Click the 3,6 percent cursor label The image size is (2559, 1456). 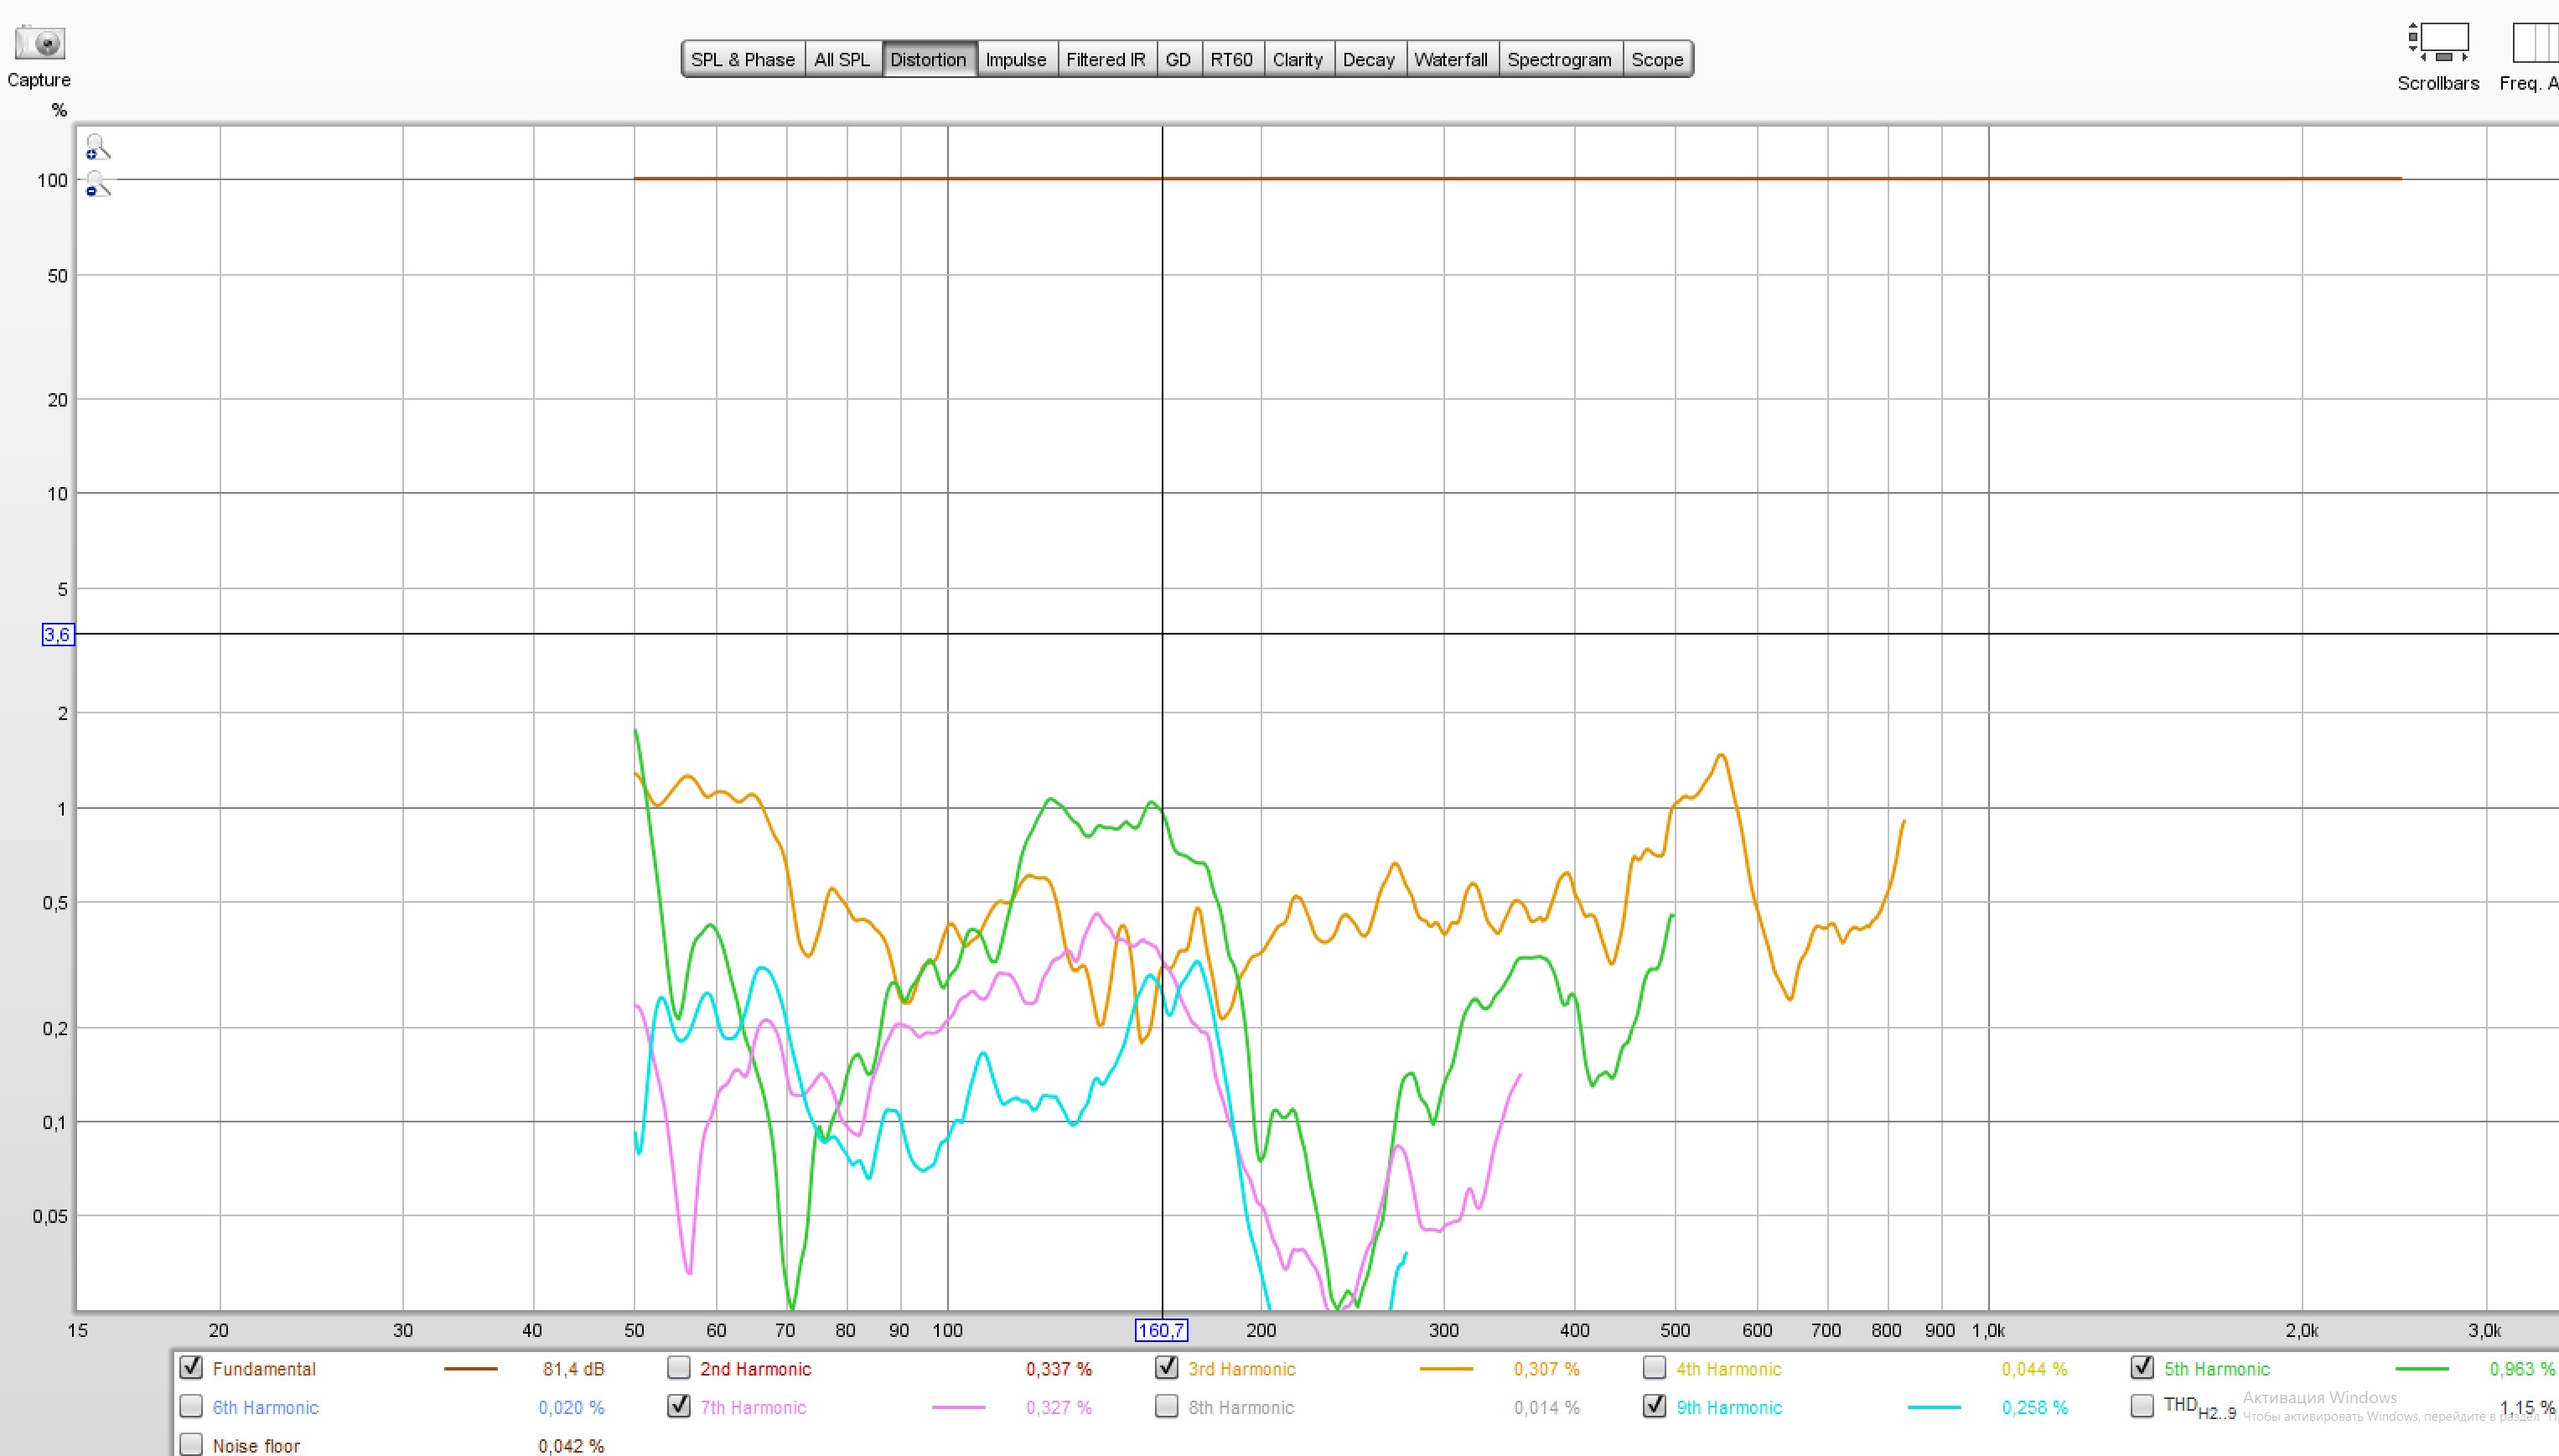[58, 634]
